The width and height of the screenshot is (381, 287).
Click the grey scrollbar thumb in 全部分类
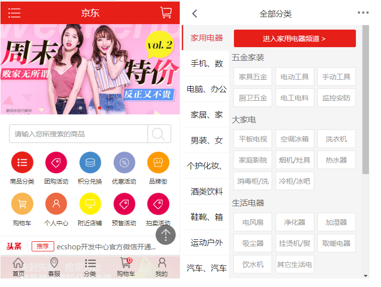coord(365,99)
